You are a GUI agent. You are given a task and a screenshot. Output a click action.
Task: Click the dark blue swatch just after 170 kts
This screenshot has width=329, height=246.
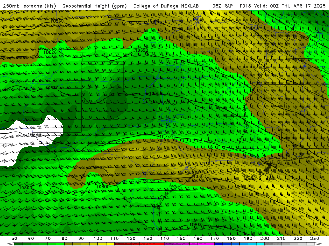pos(219,244)
